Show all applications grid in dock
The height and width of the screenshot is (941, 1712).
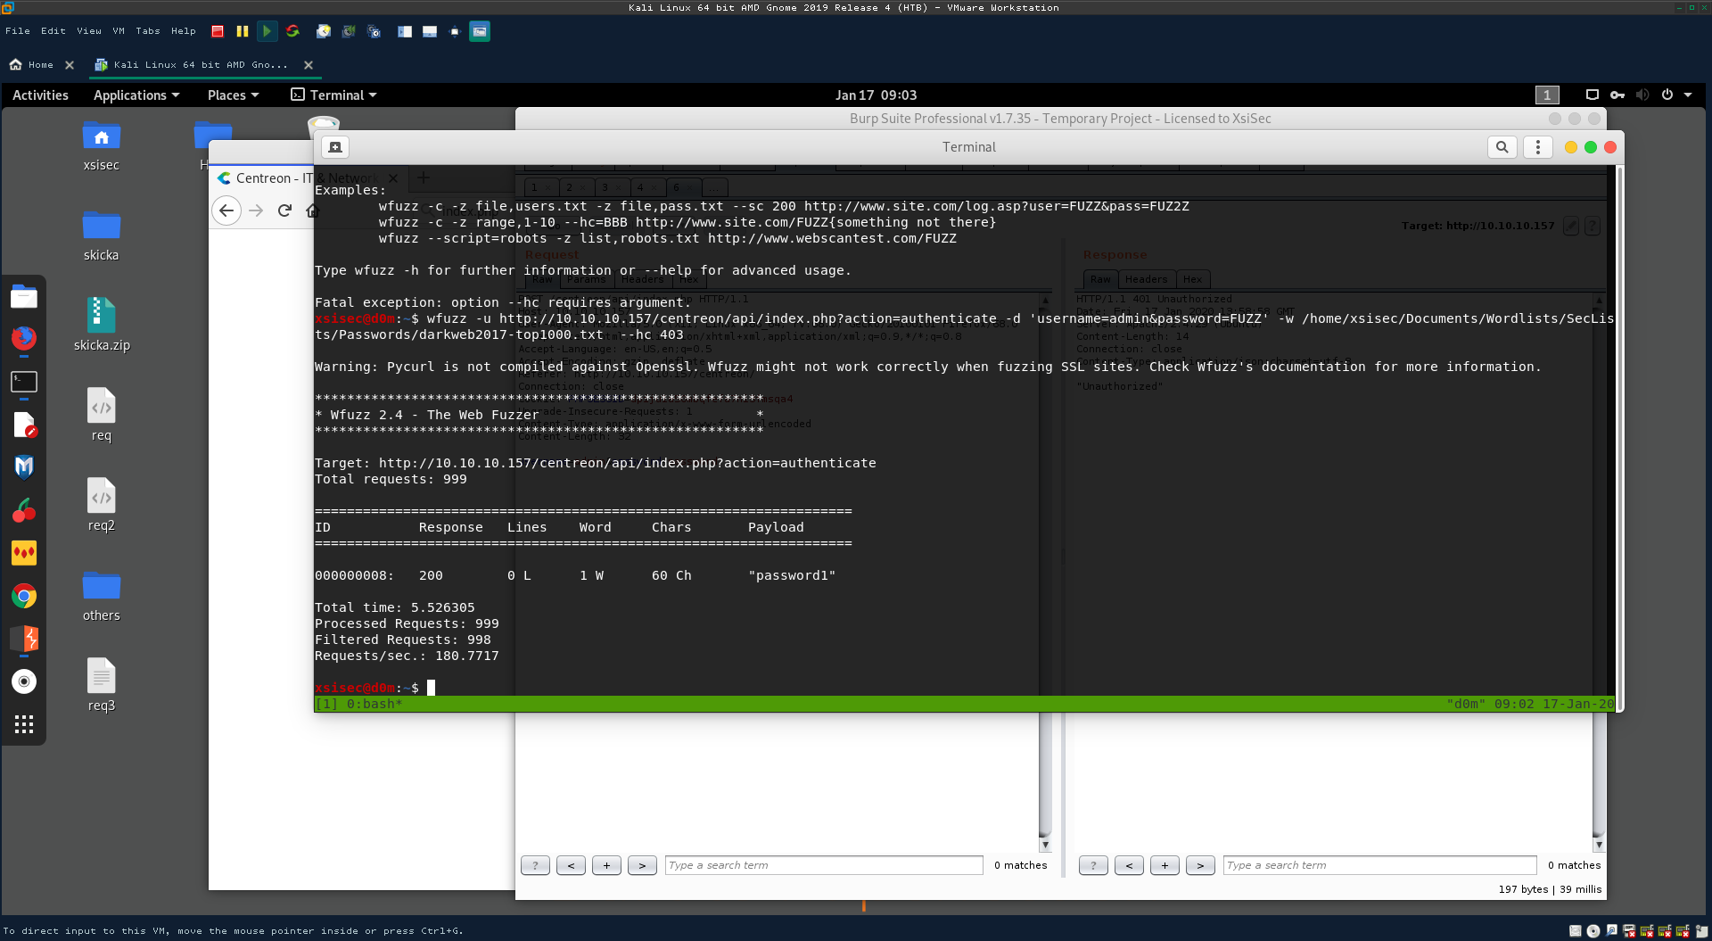pyautogui.click(x=24, y=724)
